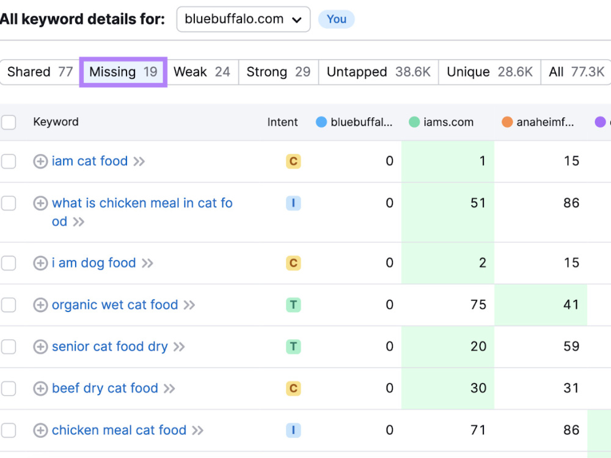Check the select-all checkbox in Keyword header
Screen dimensions: 611x458
(9, 122)
